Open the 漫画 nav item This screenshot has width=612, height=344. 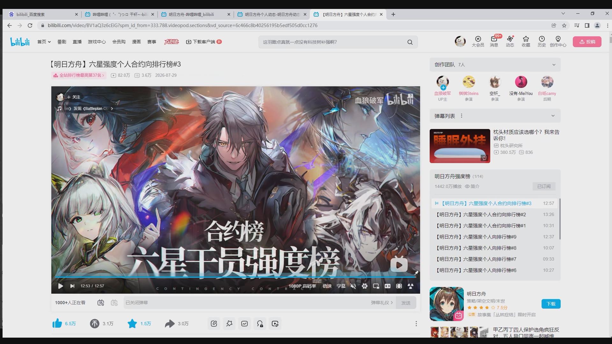136,42
